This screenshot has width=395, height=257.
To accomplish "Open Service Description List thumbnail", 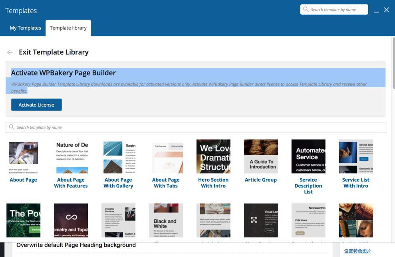I will click(x=308, y=156).
